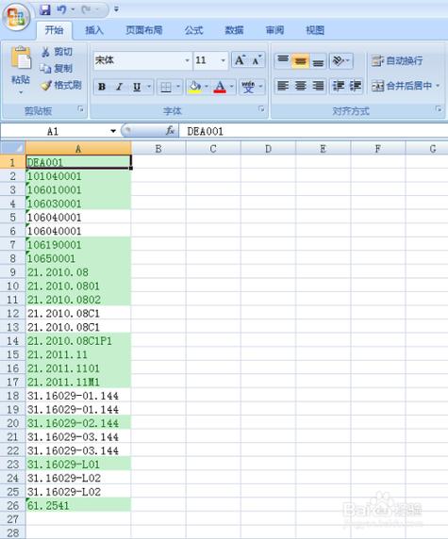Open font name dropdown 宋体
Screen dimensions: 448x539
pyautogui.click(x=187, y=60)
